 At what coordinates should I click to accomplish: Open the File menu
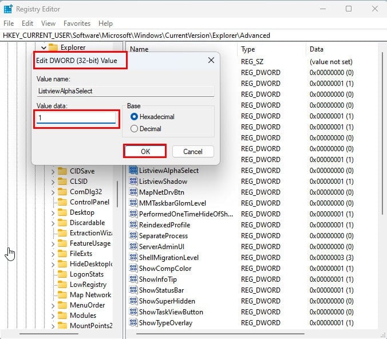9,23
